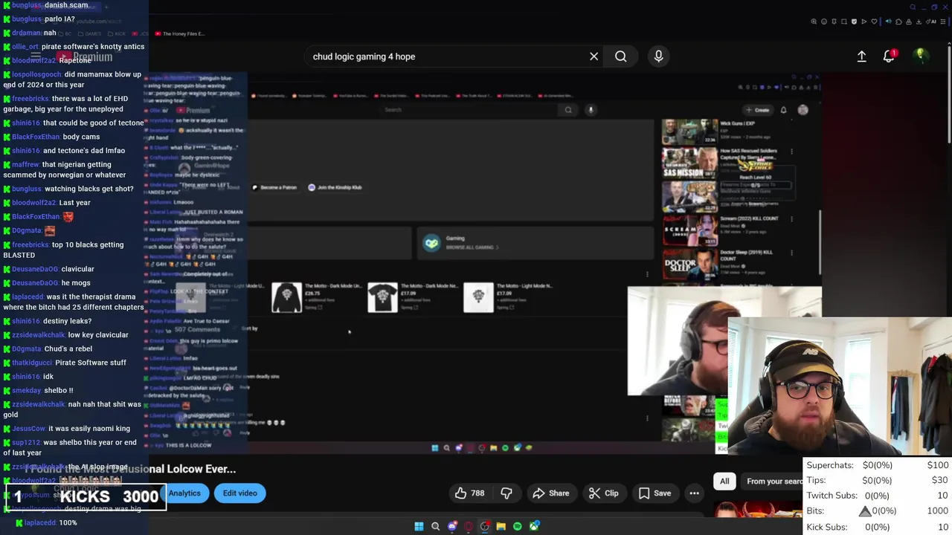Open the browser downloads icon

click(919, 22)
